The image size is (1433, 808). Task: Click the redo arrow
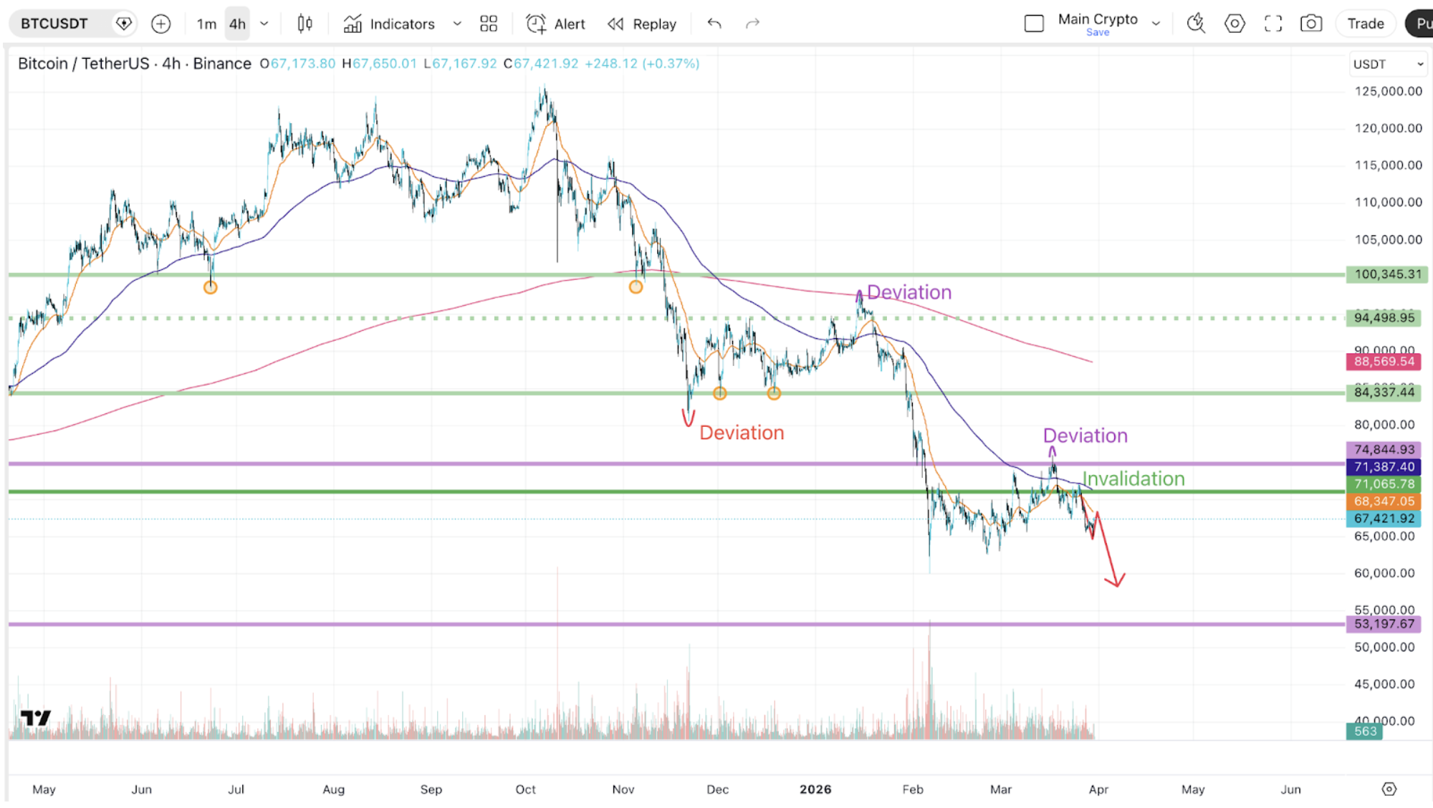tap(752, 24)
